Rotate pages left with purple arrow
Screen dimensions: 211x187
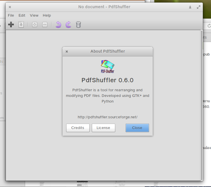(58, 25)
